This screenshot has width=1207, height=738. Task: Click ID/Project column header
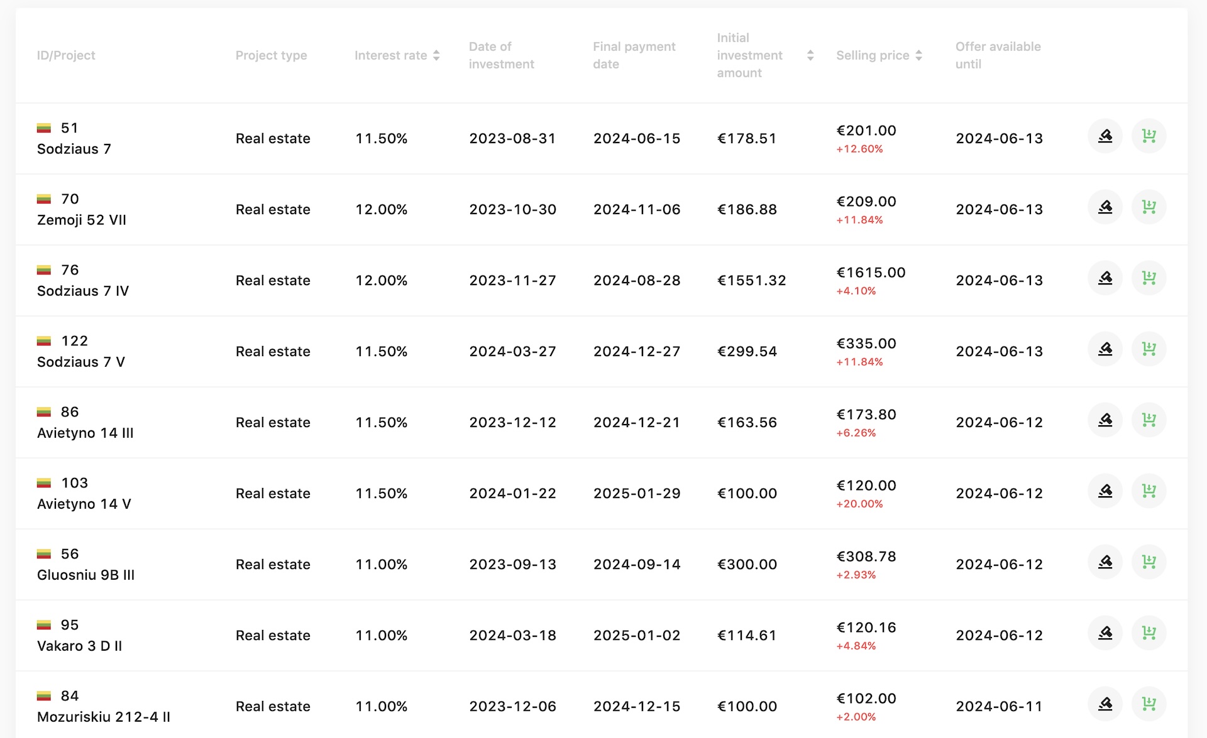point(66,55)
